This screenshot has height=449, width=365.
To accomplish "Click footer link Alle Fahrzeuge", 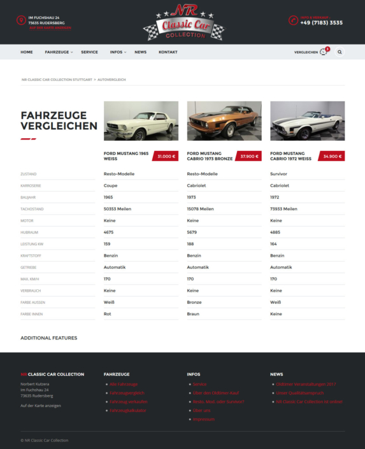I will pos(124,384).
